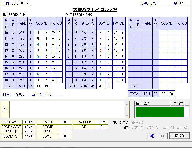Select the red score 3 on hole 4
The image size is (192, 148).
[x=100, y=50]
